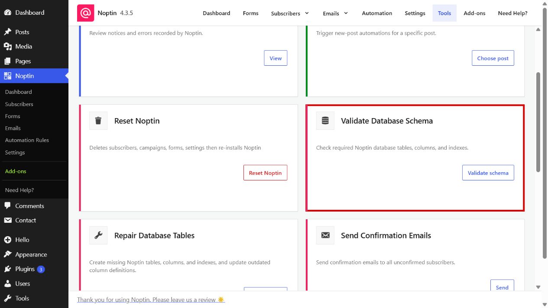Open the Add-ons tab in Noptin header

tap(474, 13)
